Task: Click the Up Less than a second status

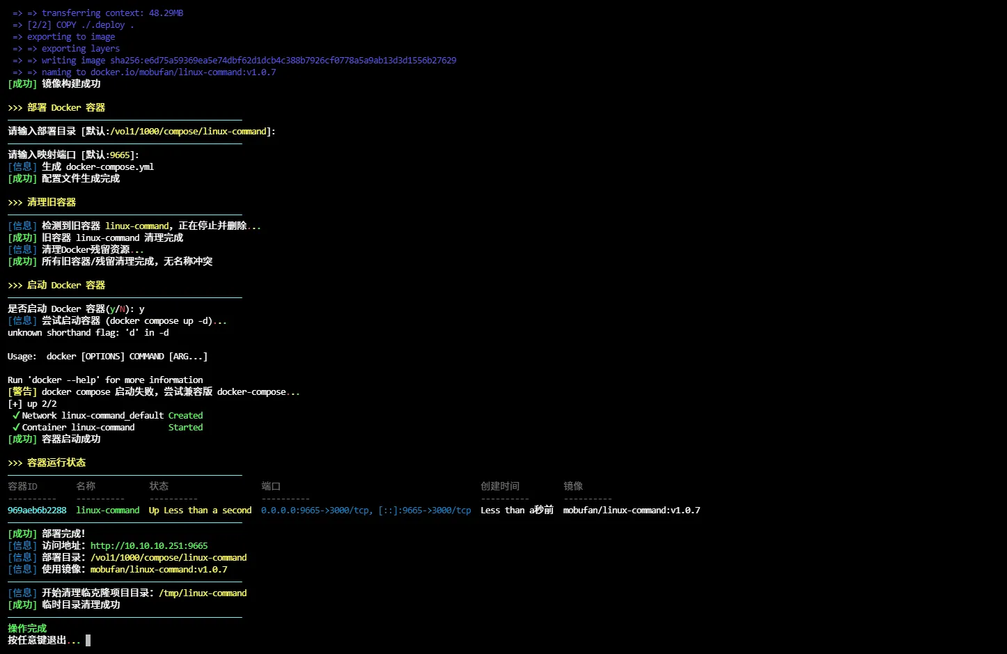Action: pos(200,511)
